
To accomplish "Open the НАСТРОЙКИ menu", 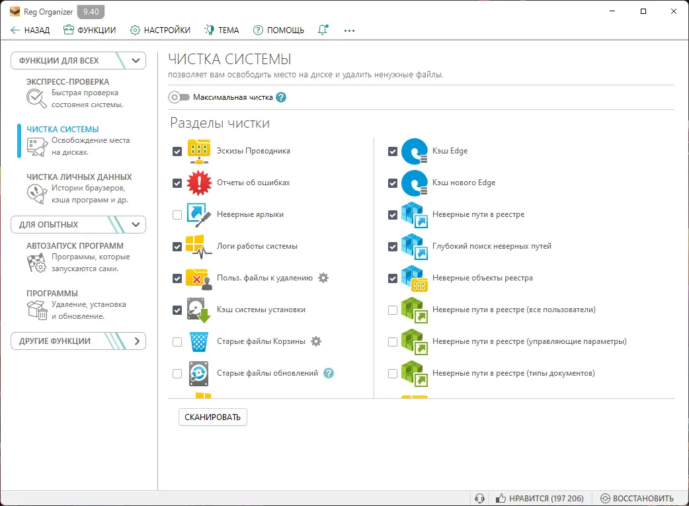I will [x=160, y=30].
